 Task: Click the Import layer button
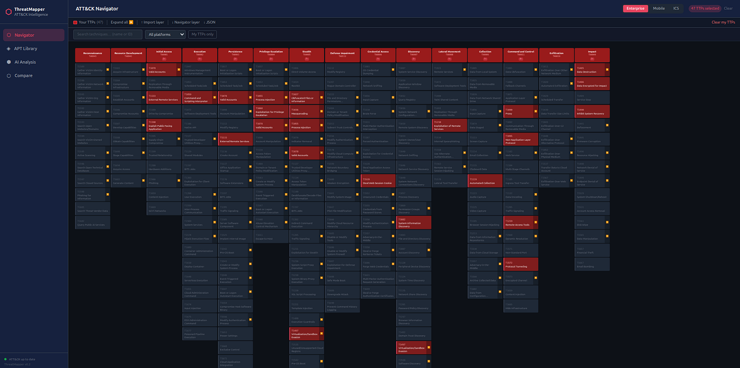[x=152, y=22]
